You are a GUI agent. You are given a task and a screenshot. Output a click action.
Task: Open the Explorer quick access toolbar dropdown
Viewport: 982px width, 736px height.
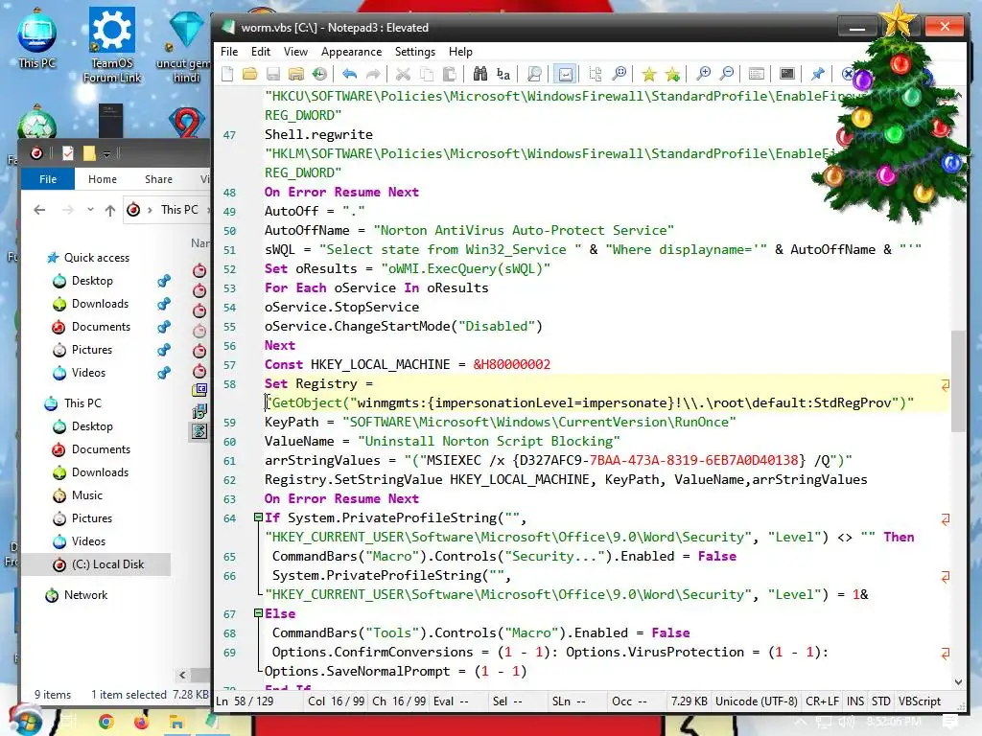point(107,153)
